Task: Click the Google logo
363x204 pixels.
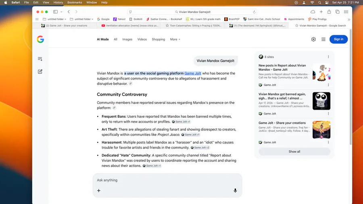Action: coord(40,39)
